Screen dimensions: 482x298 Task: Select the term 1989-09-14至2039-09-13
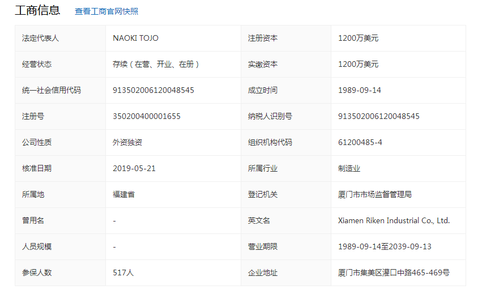[x=385, y=246]
